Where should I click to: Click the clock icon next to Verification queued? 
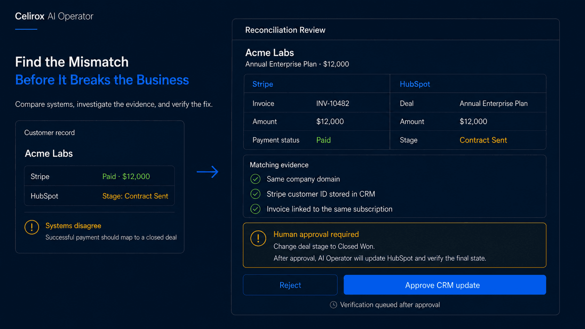pos(333,305)
